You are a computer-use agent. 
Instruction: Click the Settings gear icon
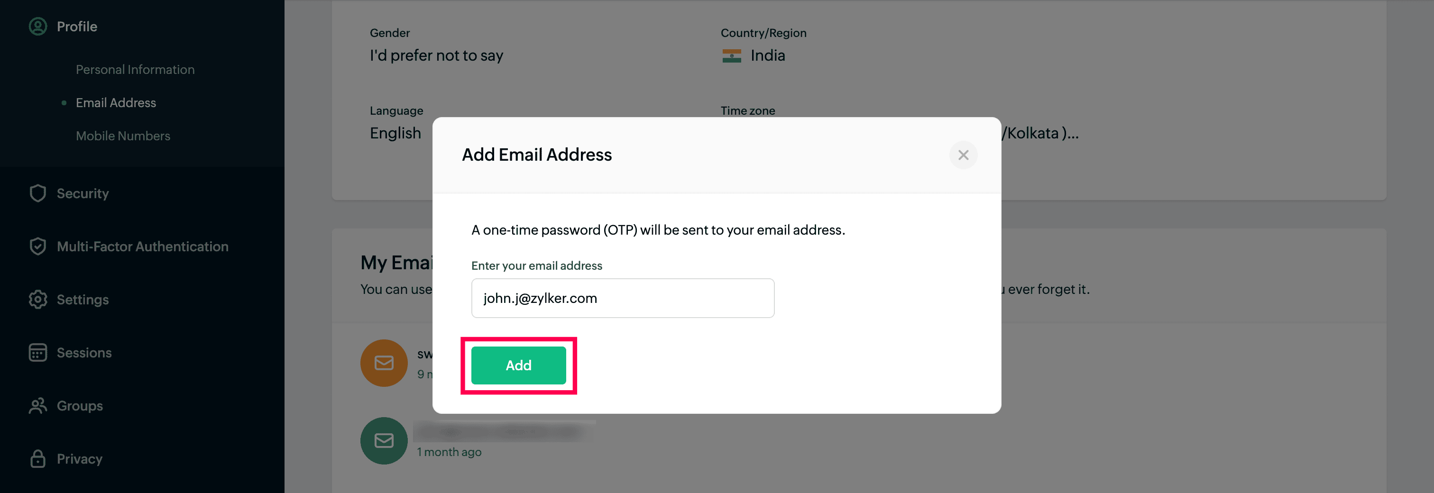pyautogui.click(x=38, y=300)
